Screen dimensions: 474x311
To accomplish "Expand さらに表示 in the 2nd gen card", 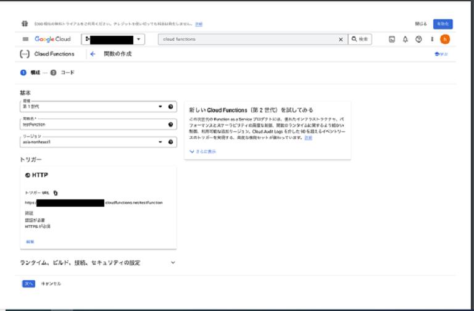I will pyautogui.click(x=203, y=151).
